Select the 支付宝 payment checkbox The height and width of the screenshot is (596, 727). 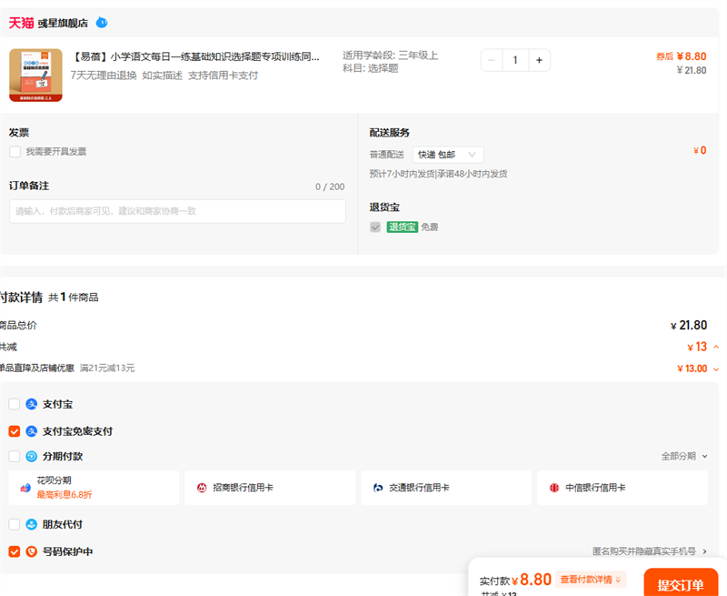coord(15,404)
